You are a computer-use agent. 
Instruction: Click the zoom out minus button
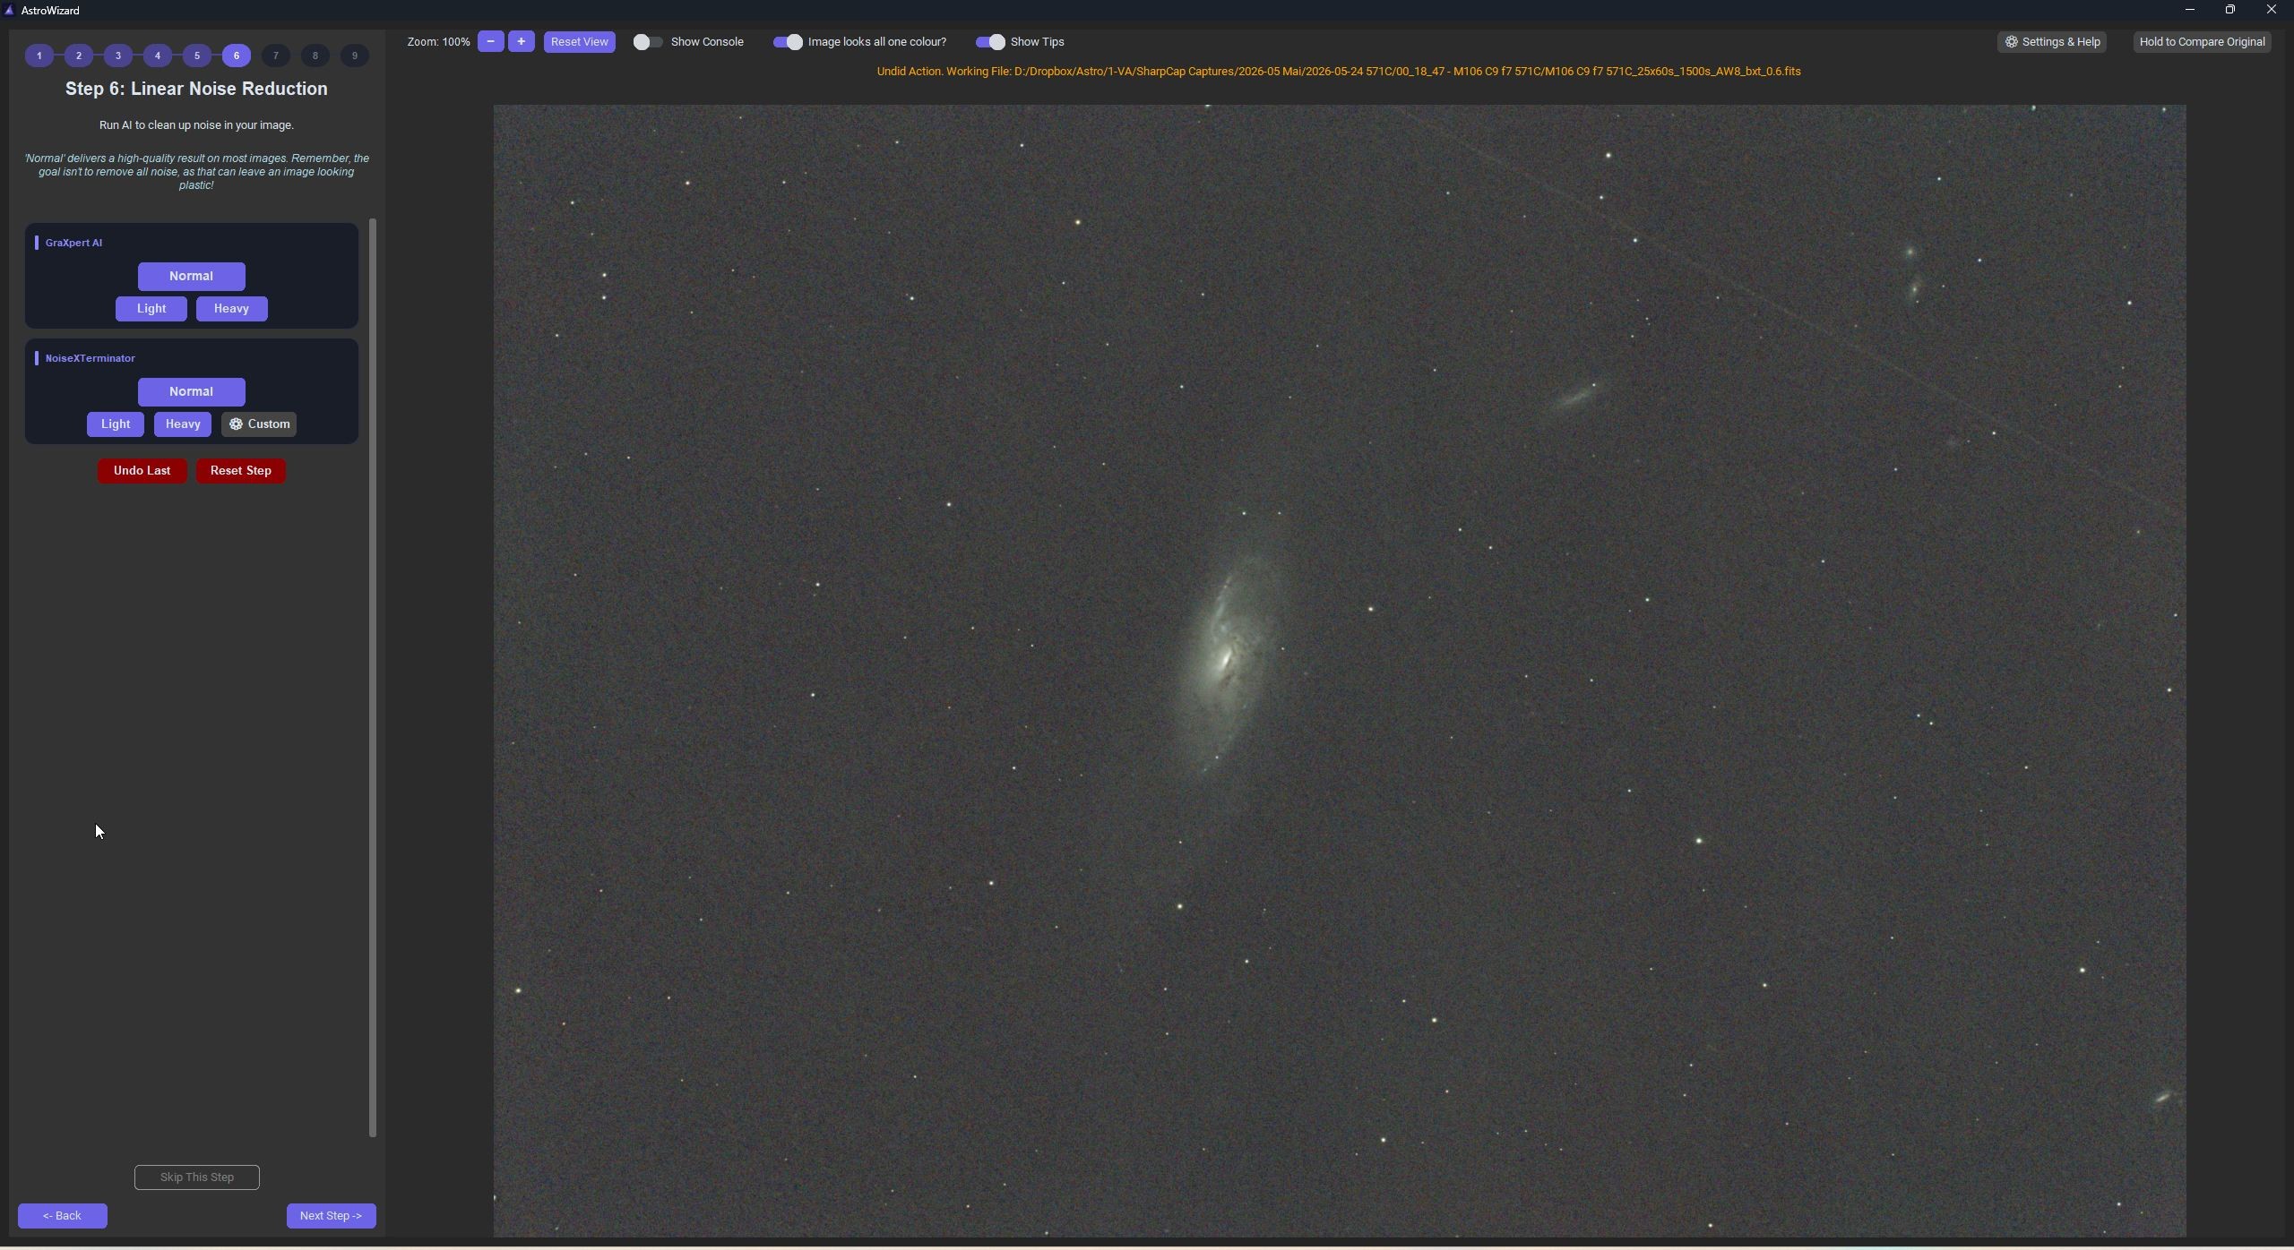click(x=490, y=42)
